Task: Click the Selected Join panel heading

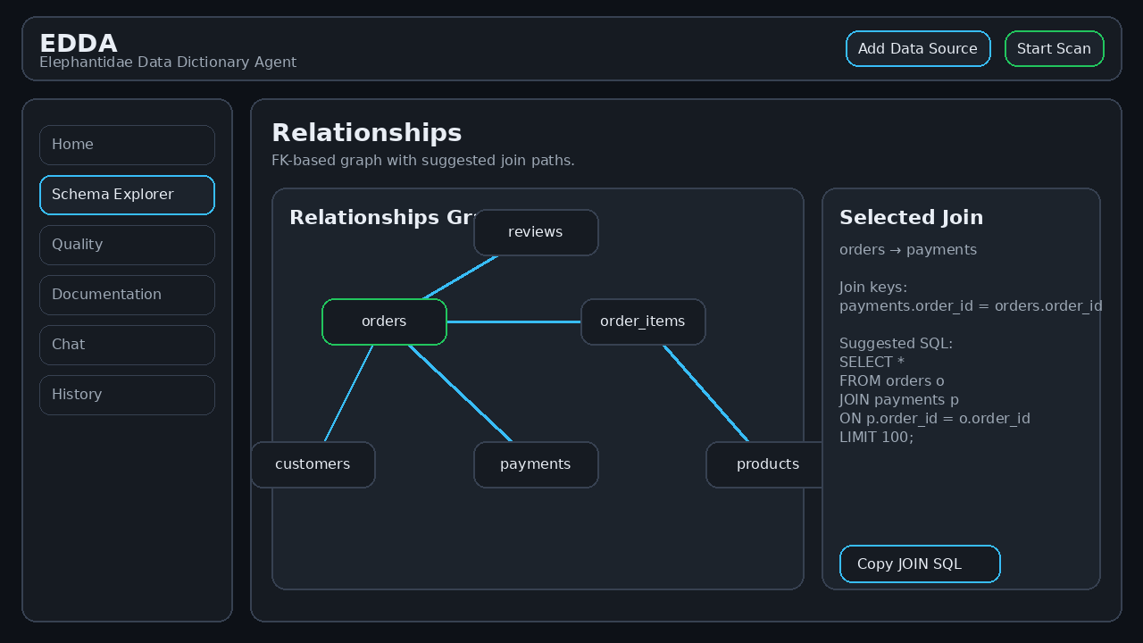Action: (x=911, y=217)
